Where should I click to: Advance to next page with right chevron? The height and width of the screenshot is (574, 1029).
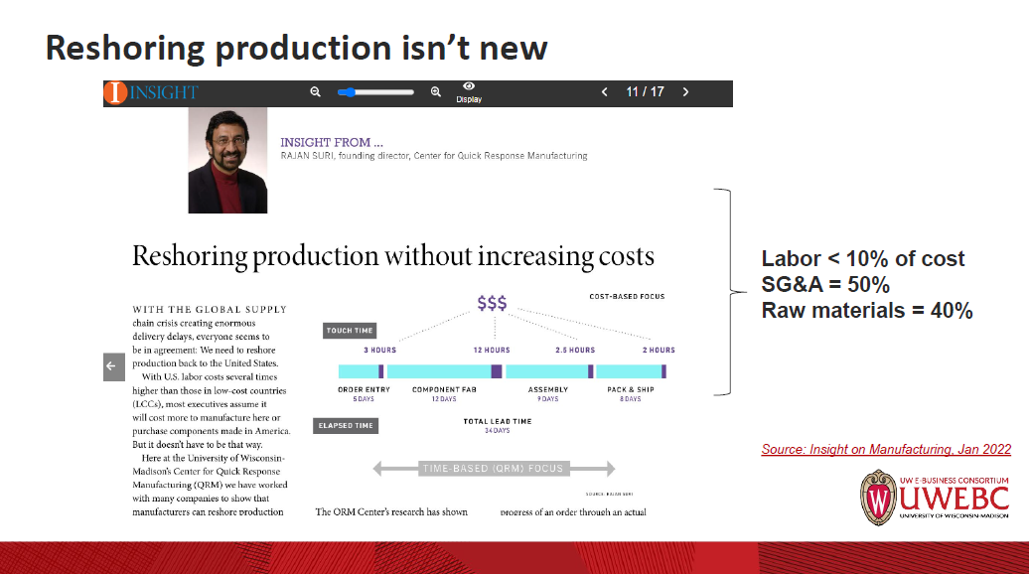pyautogui.click(x=685, y=91)
